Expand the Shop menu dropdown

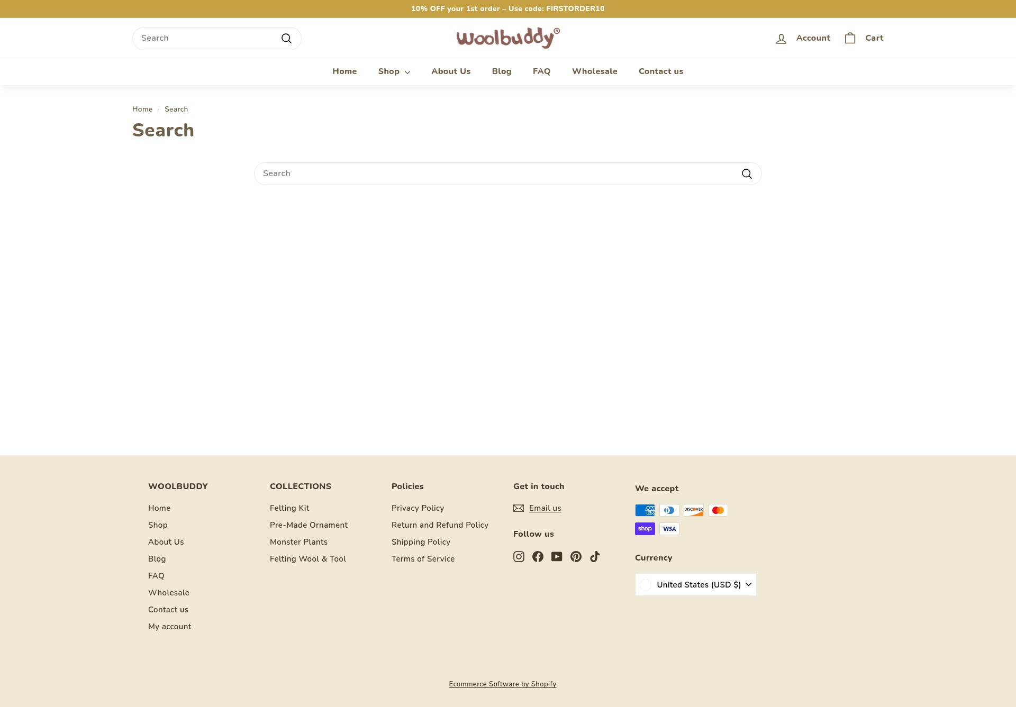[x=394, y=71]
